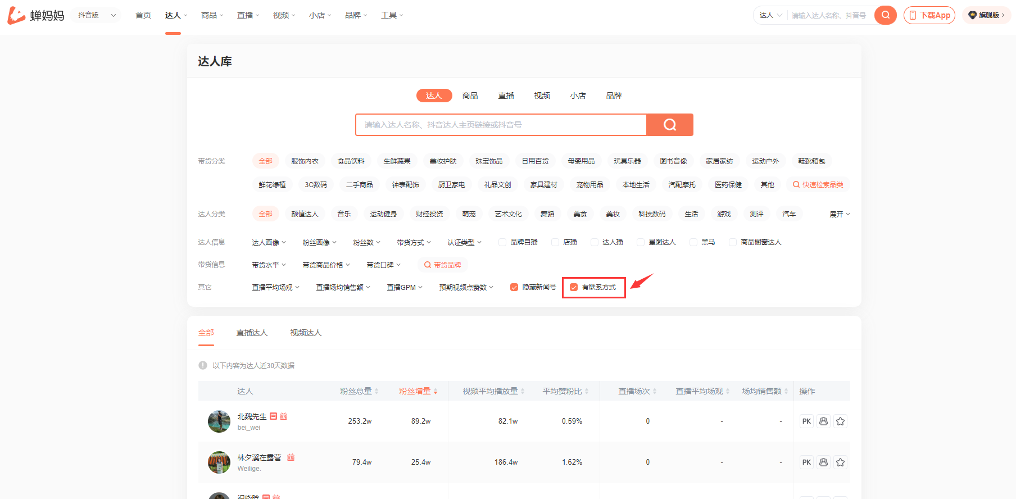
Task: Open the 直播场均销售额 dropdown filter
Action: [x=343, y=287]
